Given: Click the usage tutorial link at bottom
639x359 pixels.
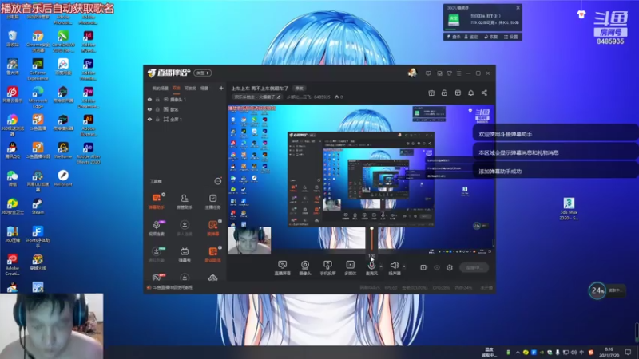Looking at the screenshot, I should coord(170,287).
